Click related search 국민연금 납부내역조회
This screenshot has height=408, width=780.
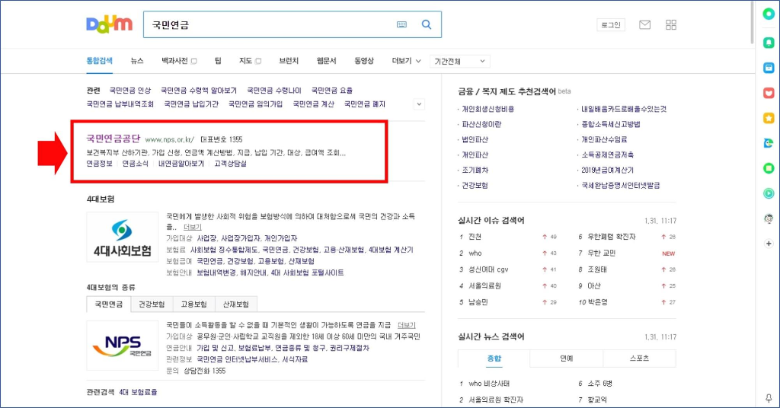120,104
